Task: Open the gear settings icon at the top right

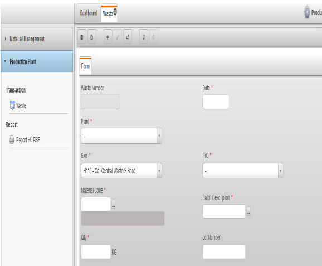Action: pyautogui.click(x=307, y=12)
